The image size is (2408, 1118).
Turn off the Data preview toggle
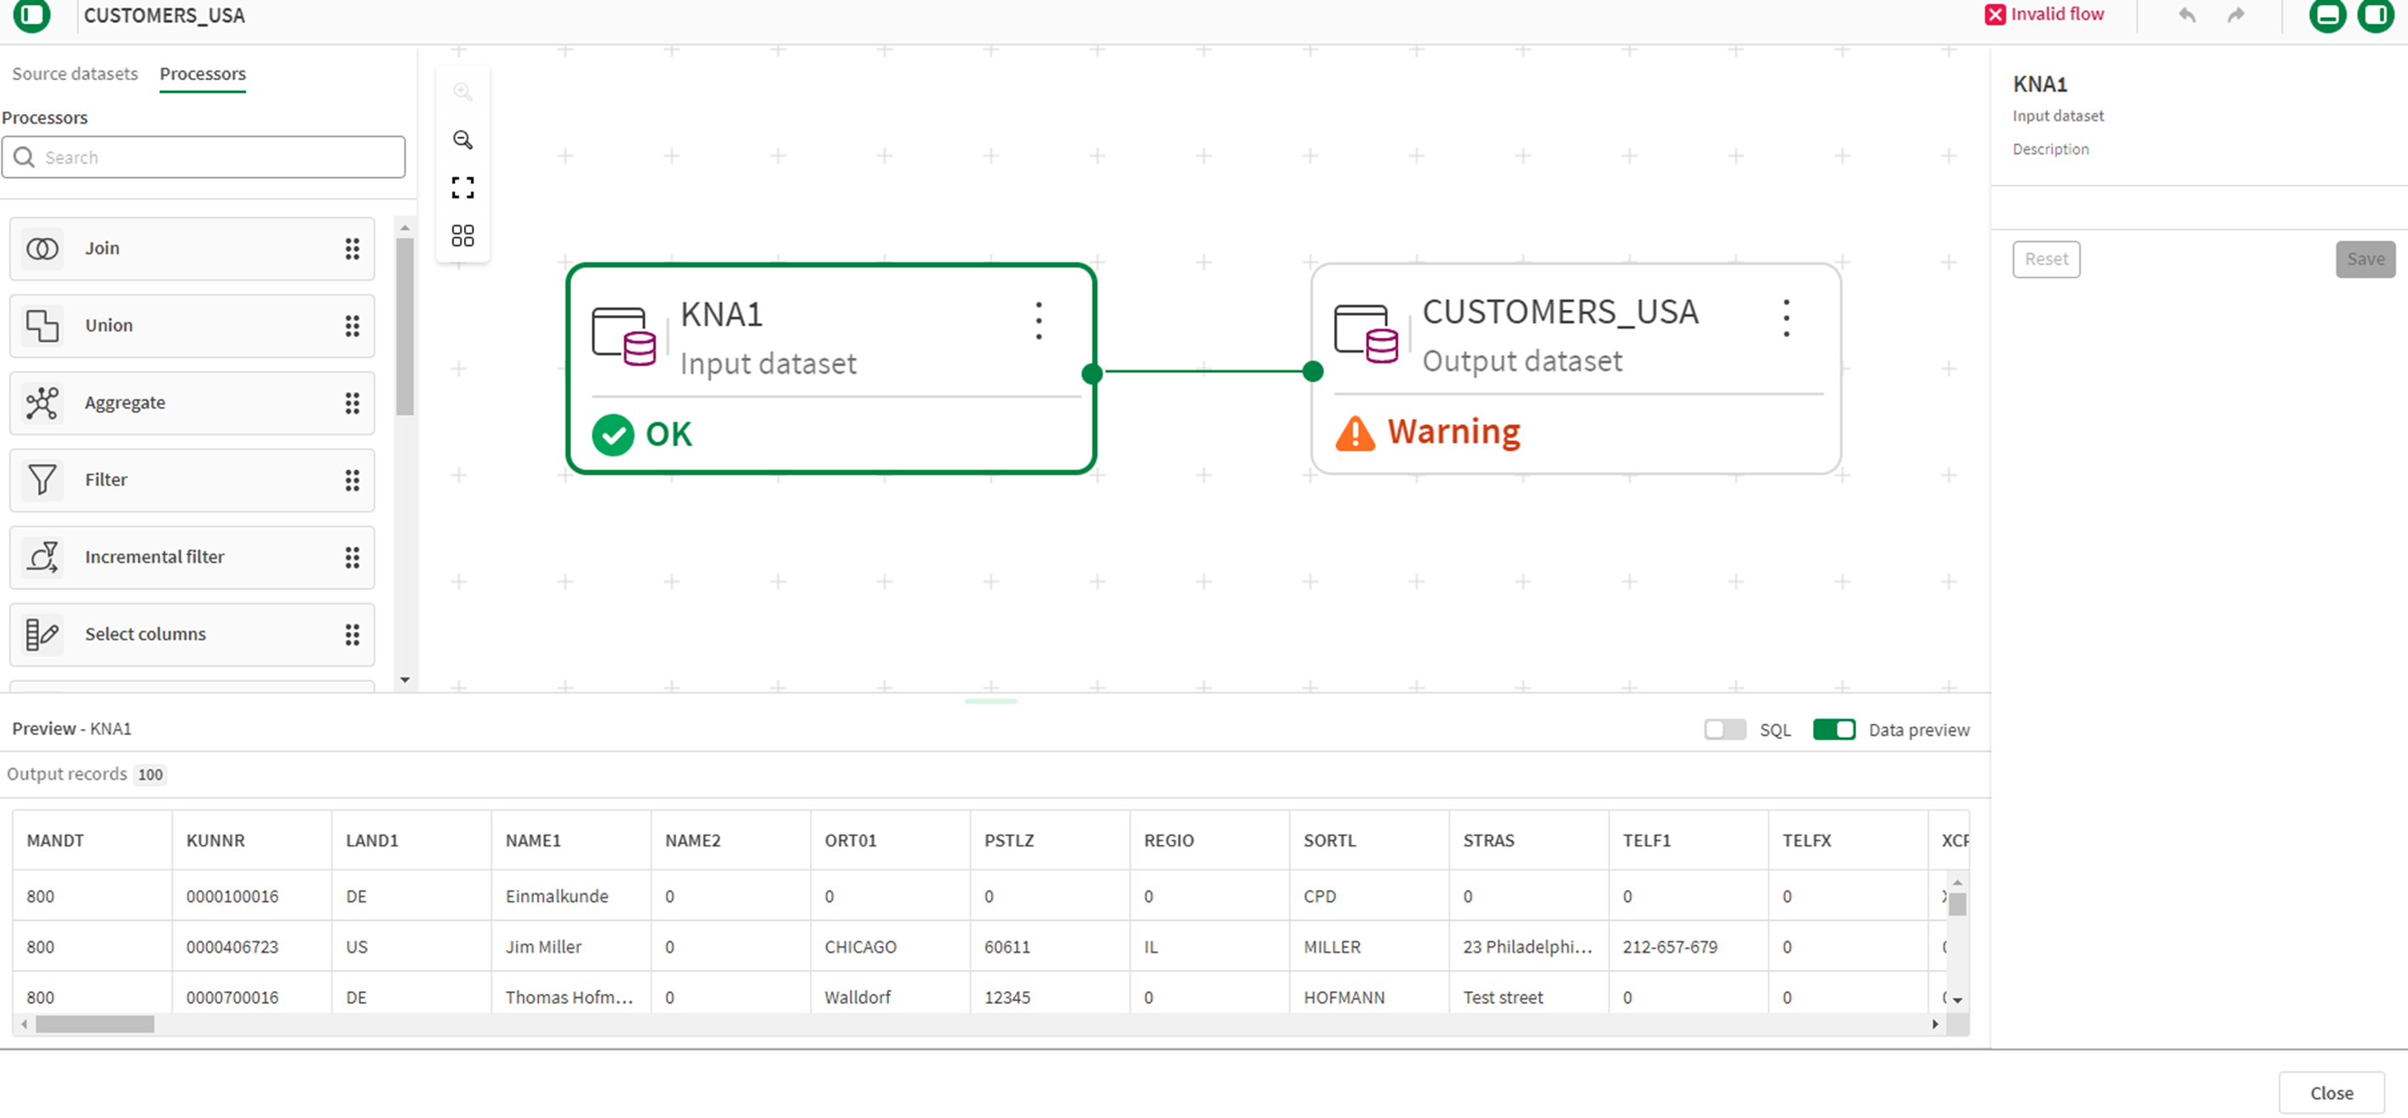pyautogui.click(x=1833, y=729)
